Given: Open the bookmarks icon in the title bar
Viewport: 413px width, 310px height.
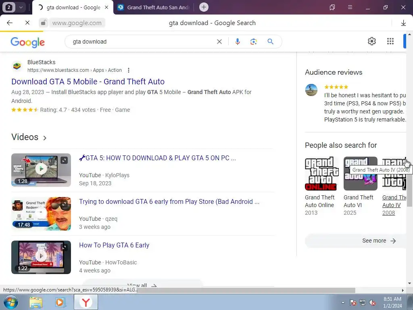Looking at the screenshot, I should (332, 7).
